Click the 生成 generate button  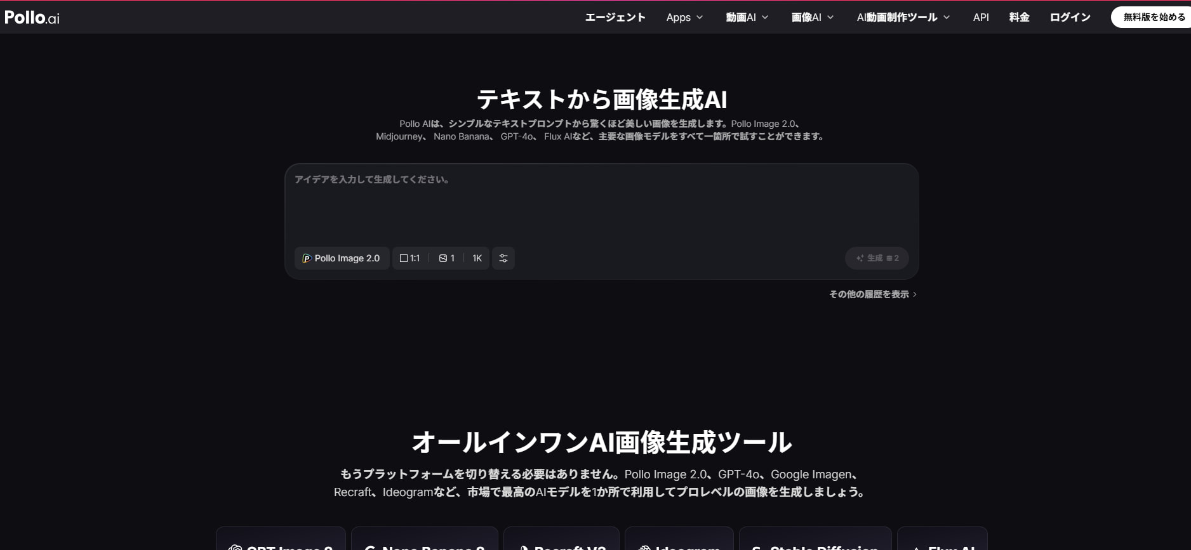pos(877,258)
